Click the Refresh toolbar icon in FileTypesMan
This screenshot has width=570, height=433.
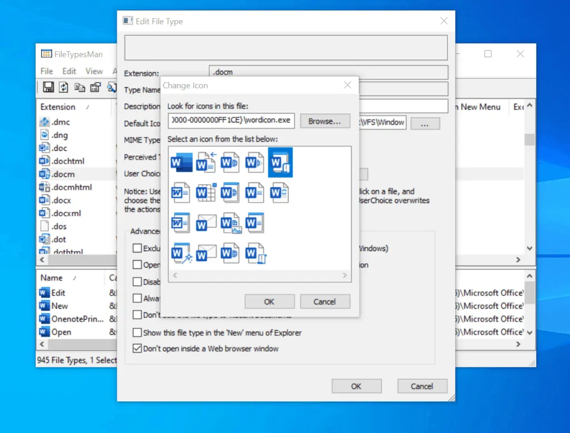pyautogui.click(x=65, y=87)
